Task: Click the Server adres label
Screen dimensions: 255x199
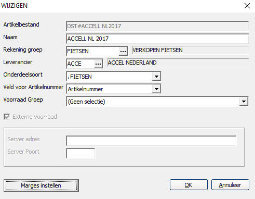Action: (x=23, y=139)
